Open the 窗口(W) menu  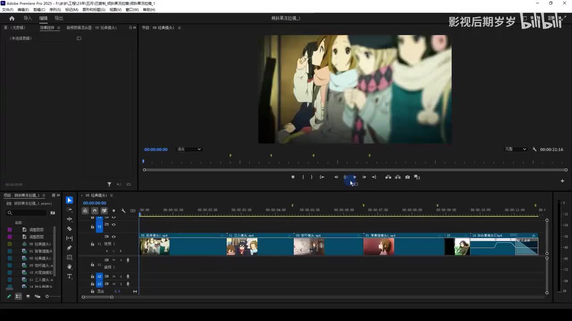(132, 10)
